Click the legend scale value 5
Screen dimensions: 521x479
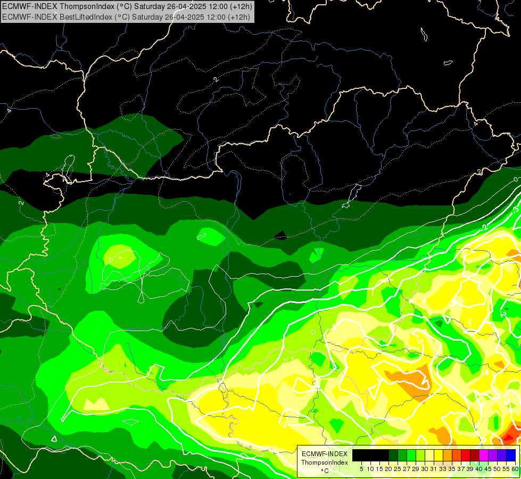coord(361,469)
